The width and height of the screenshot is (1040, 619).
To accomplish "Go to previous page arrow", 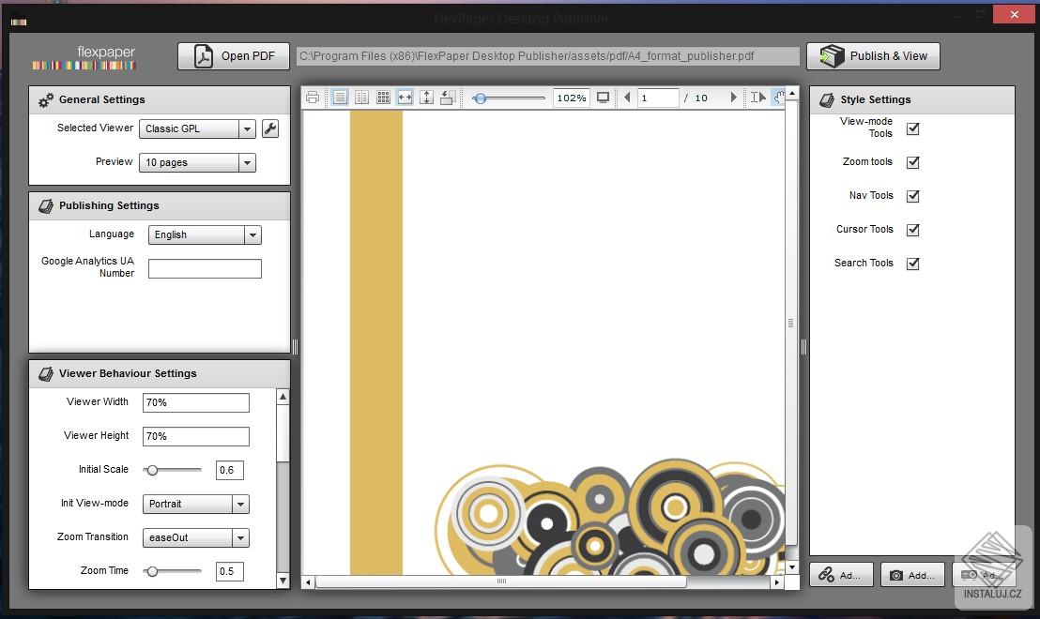I will point(627,98).
